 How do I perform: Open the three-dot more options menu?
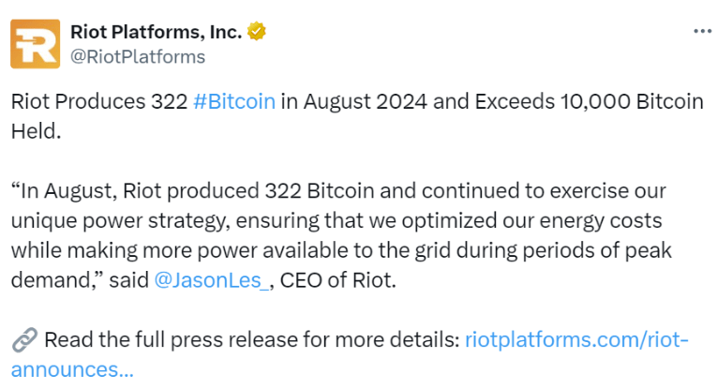coord(702,31)
